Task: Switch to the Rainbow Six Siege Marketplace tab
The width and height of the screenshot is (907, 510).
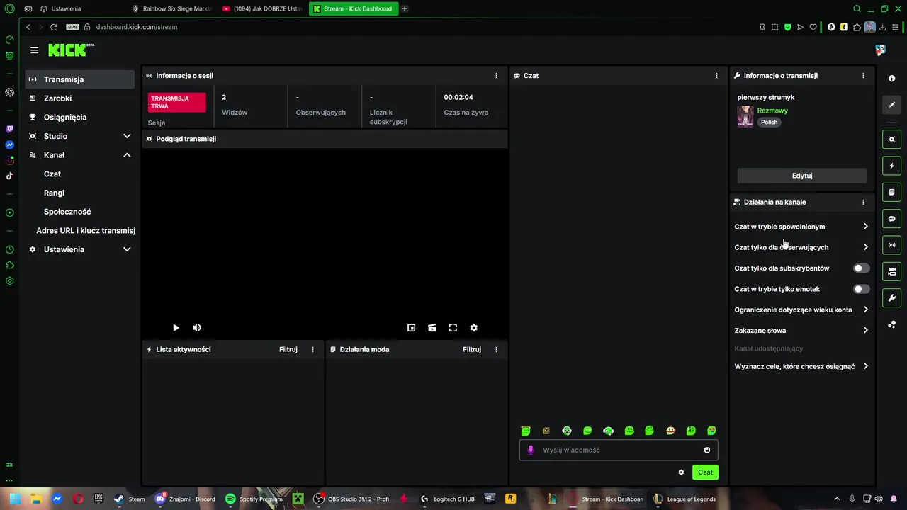Action: (x=171, y=8)
